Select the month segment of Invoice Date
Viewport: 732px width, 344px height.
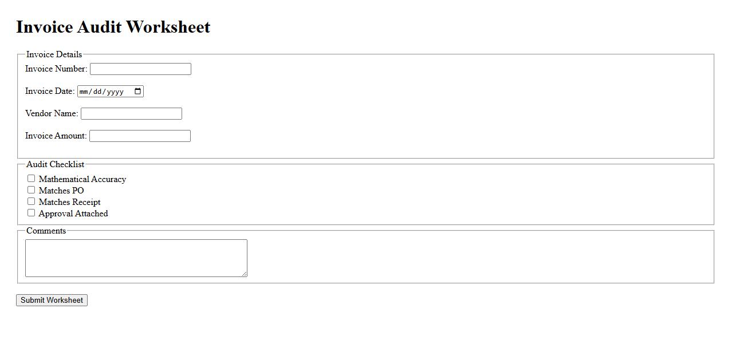pos(84,92)
